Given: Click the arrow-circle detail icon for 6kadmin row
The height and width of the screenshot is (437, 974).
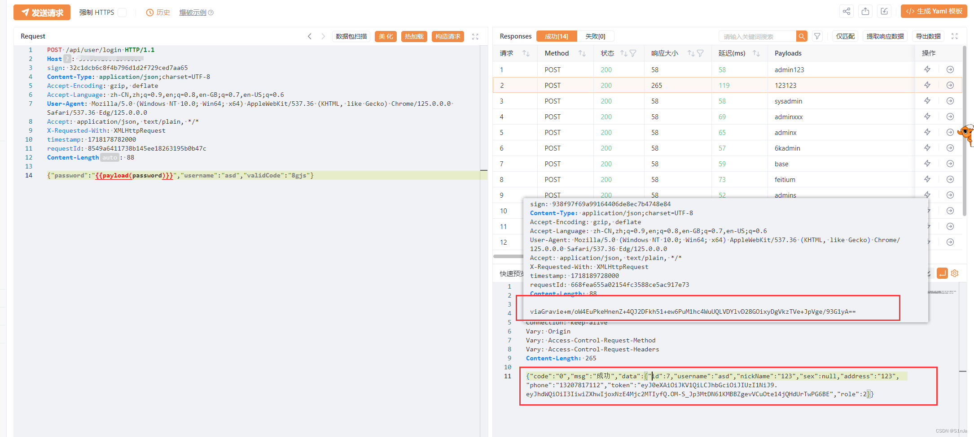Looking at the screenshot, I should [x=950, y=148].
